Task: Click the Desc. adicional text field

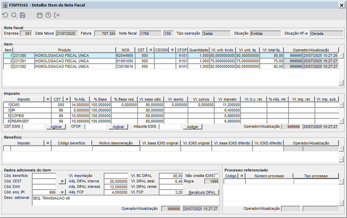Action: tap(125, 201)
